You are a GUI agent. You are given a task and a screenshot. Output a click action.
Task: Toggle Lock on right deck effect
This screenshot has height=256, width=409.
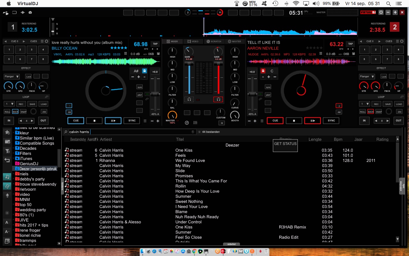384,76
